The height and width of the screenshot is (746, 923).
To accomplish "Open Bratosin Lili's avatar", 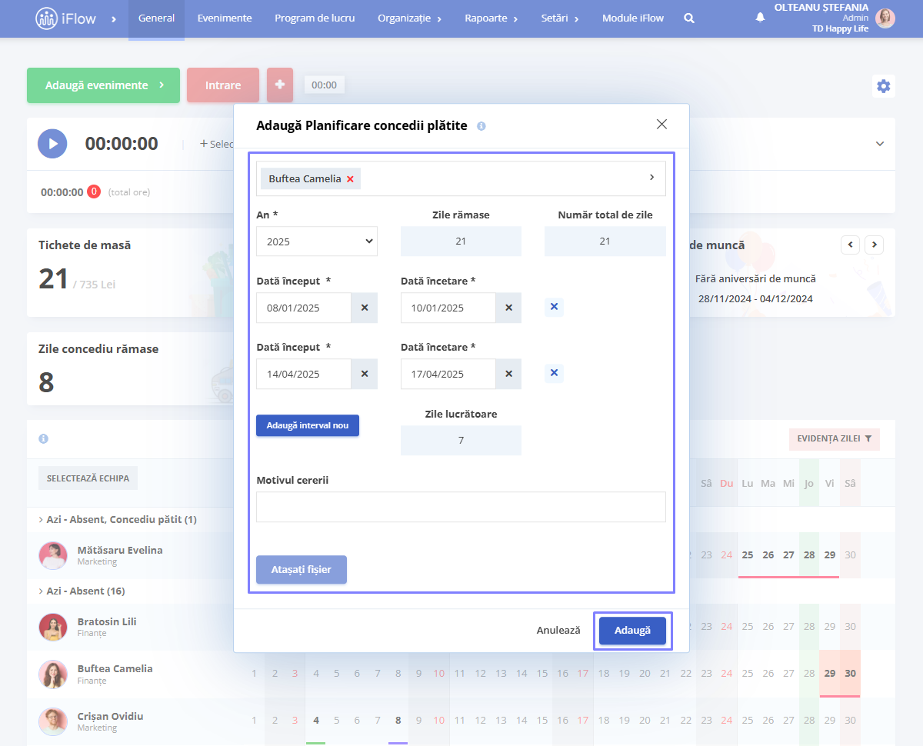I will coord(53,627).
